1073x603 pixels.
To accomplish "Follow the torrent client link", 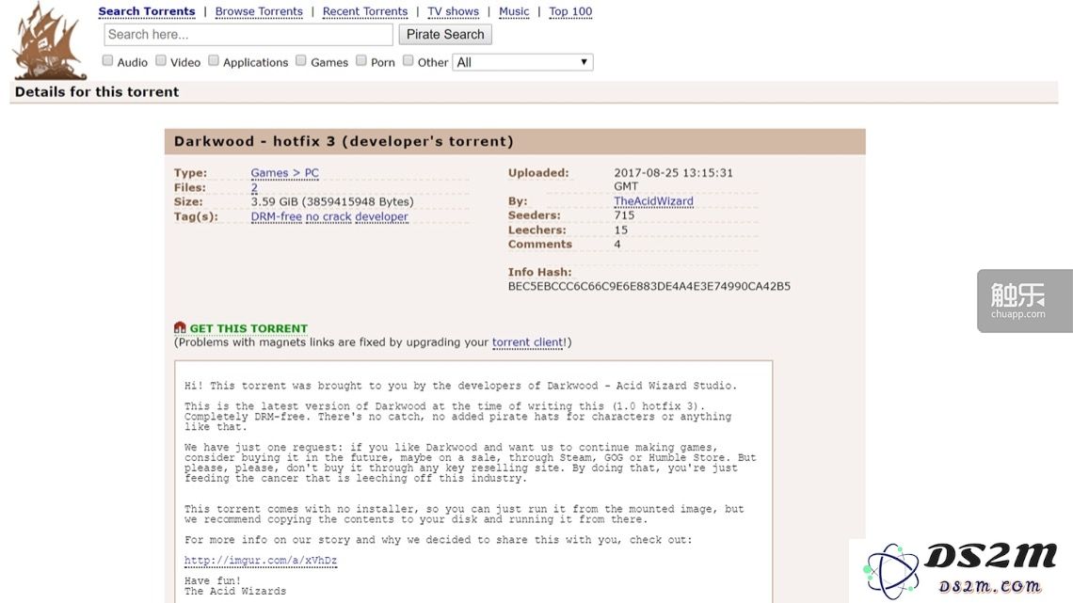I will pyautogui.click(x=528, y=342).
